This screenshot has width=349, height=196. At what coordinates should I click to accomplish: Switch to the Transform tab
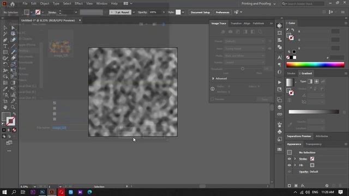tap(236, 23)
